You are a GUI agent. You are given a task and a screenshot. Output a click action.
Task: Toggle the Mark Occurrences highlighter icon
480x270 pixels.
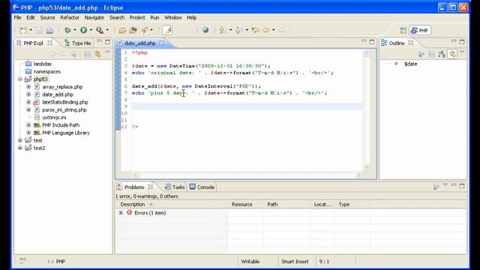click(167, 30)
